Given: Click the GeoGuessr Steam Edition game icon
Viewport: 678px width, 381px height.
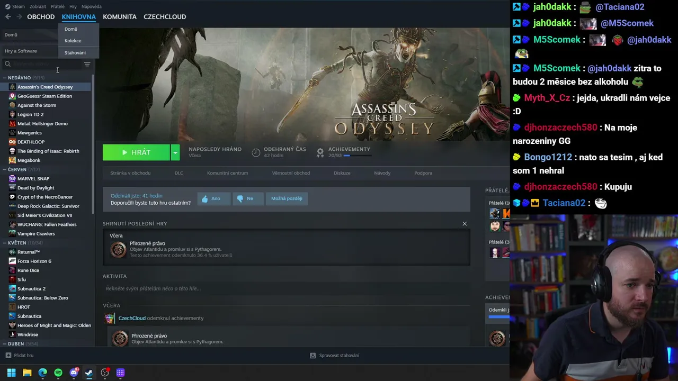Looking at the screenshot, I should click(x=12, y=96).
